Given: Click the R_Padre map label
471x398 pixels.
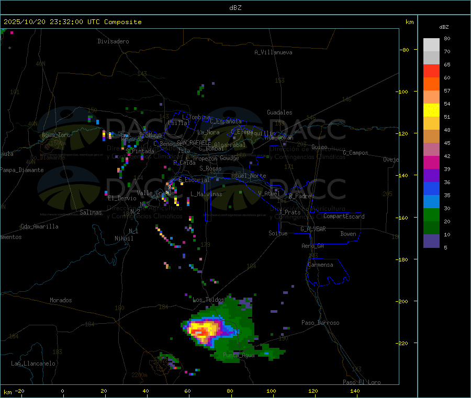Looking at the screenshot, I should [300, 196].
